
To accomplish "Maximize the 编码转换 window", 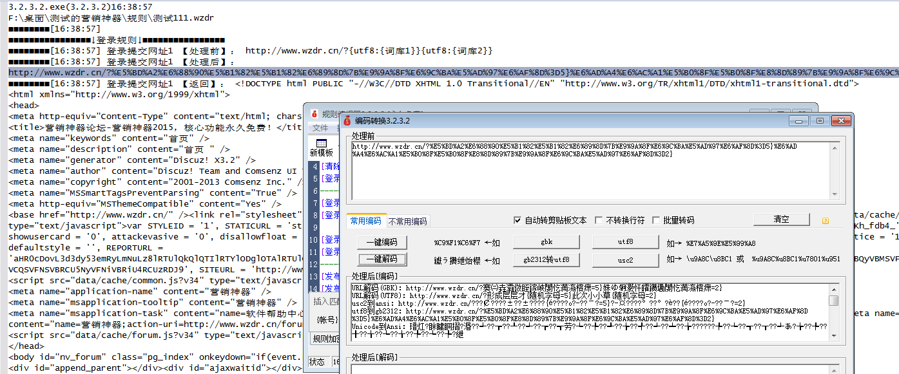I will (820, 120).
